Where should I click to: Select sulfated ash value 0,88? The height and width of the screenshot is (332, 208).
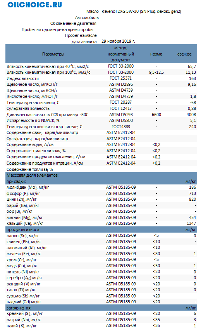pos(192,109)
